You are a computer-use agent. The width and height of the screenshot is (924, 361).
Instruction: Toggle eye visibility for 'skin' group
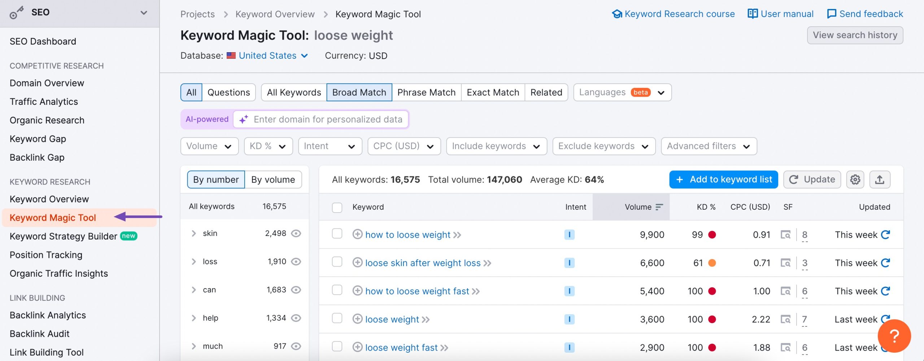pyautogui.click(x=296, y=233)
